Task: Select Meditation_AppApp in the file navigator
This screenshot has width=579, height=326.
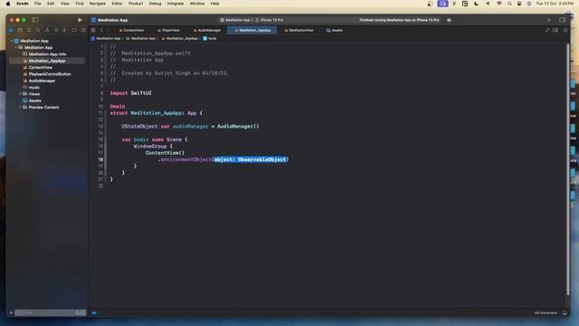Action: 47,61
